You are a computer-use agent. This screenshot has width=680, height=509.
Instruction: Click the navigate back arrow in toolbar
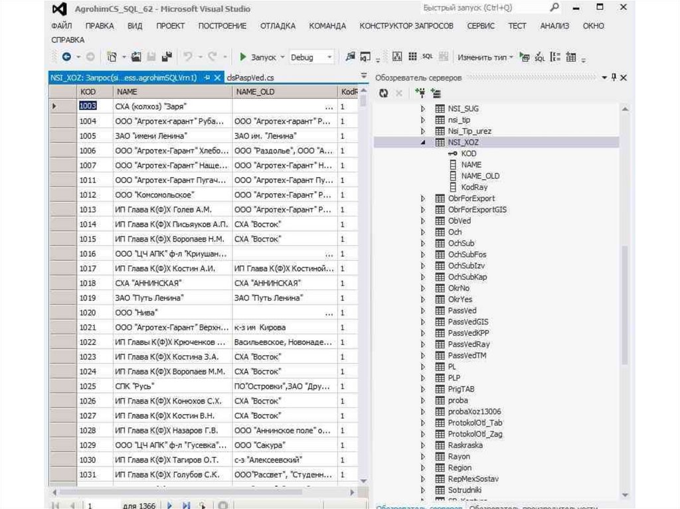tap(66, 58)
